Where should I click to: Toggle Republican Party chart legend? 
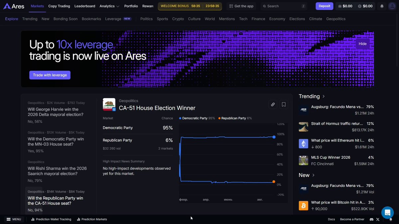point(235,118)
